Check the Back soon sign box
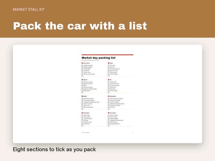This screenshot has width=215, height=161. point(109,71)
